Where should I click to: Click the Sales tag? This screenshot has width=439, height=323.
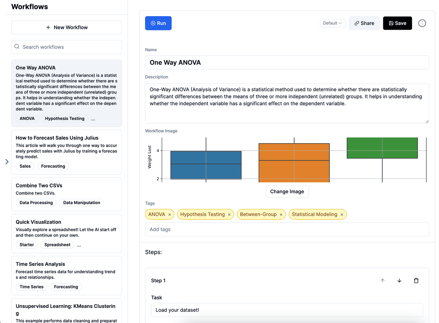(25, 166)
